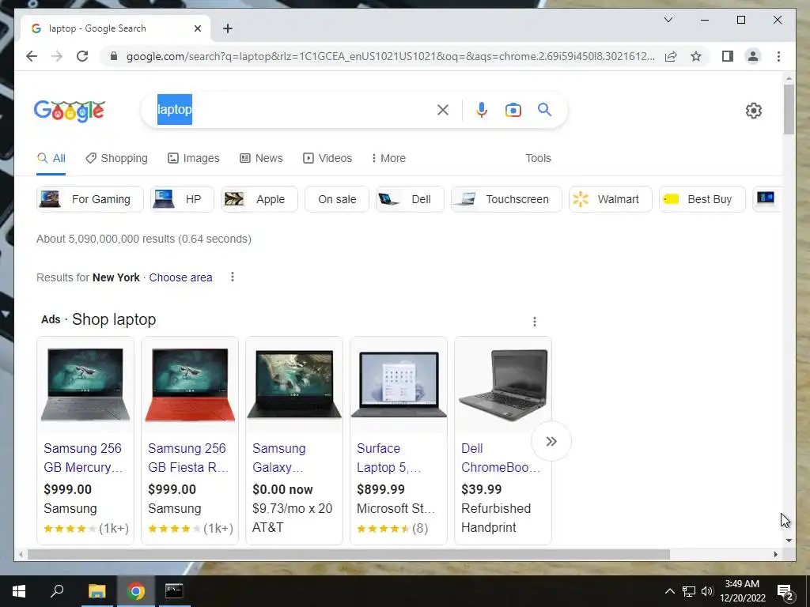The width and height of the screenshot is (810, 607).
Task: Open search Tools options
Action: click(538, 158)
